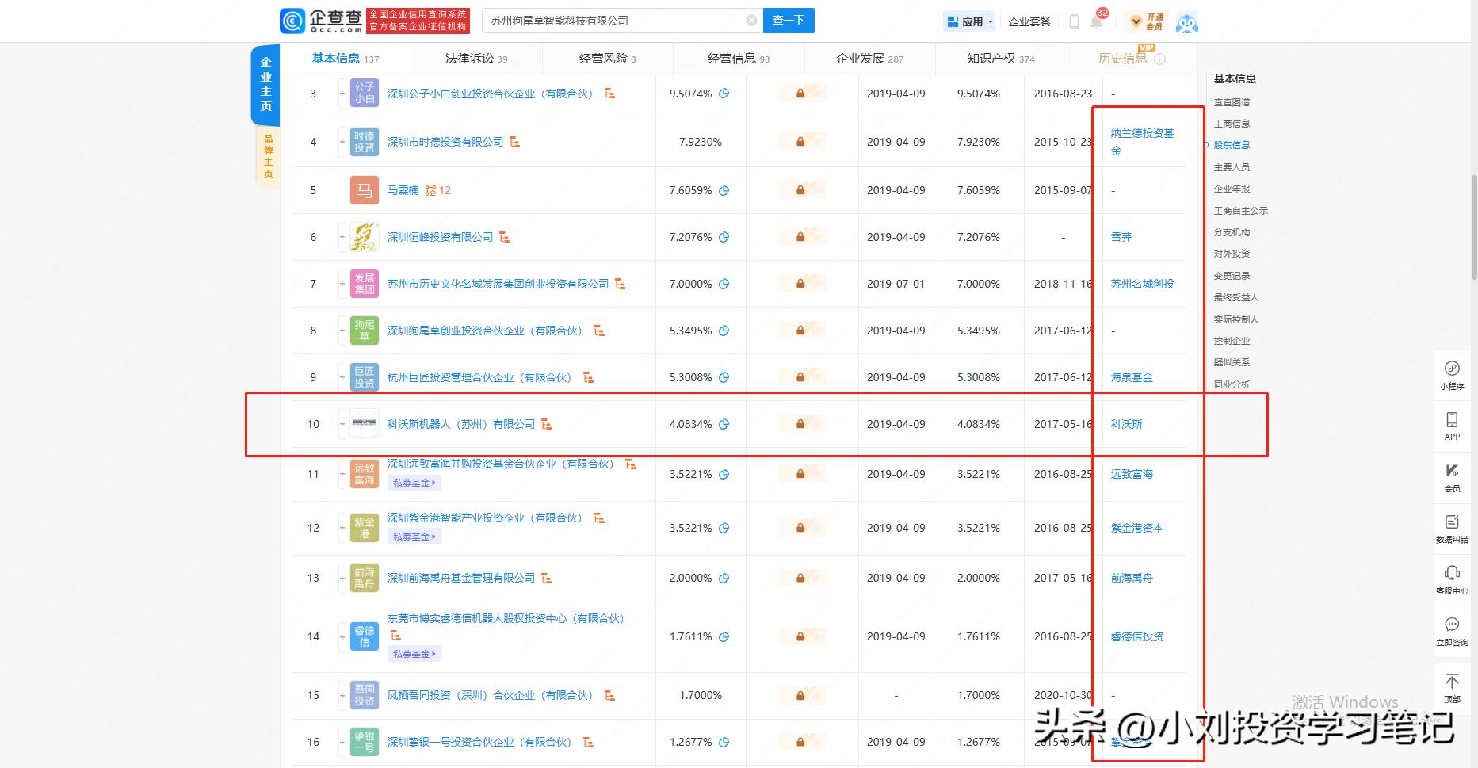Open APP download floating icon

tap(1452, 426)
